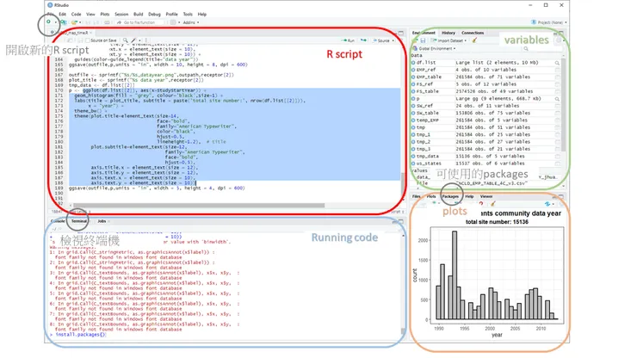The image size is (637, 358).
Task: Open the Session menu
Action: [121, 15]
